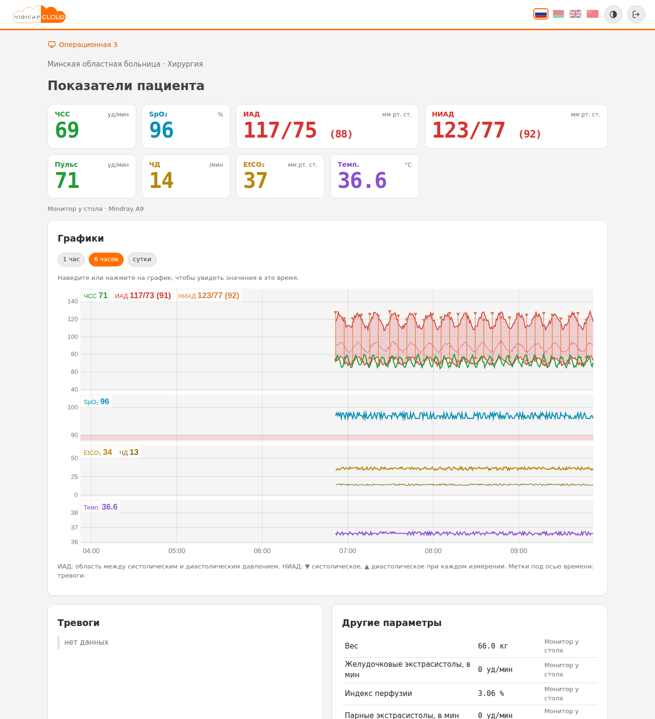Click the logout icon button
This screenshot has height=719, width=655.
coord(636,14)
